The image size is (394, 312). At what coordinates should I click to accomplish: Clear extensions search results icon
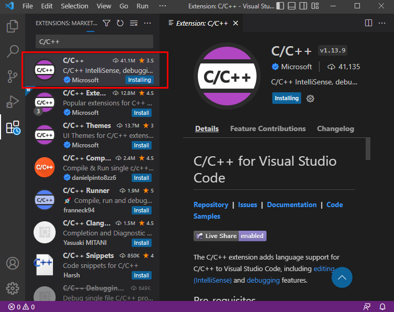pos(134,23)
